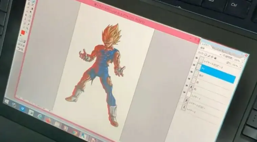This screenshot has height=142, width=257.
Task: Toggle eye of the blue highlighted layer
Action: [x=194, y=65]
